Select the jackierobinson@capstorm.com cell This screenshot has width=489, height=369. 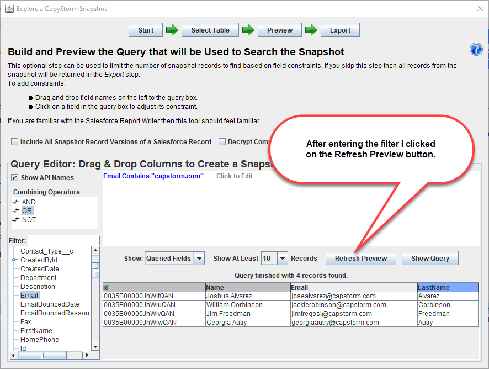(354, 305)
